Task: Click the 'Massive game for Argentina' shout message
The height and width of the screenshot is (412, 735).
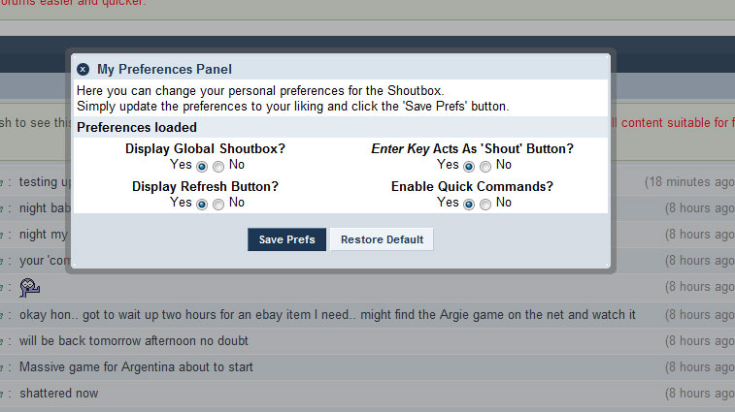Action: pos(136,367)
